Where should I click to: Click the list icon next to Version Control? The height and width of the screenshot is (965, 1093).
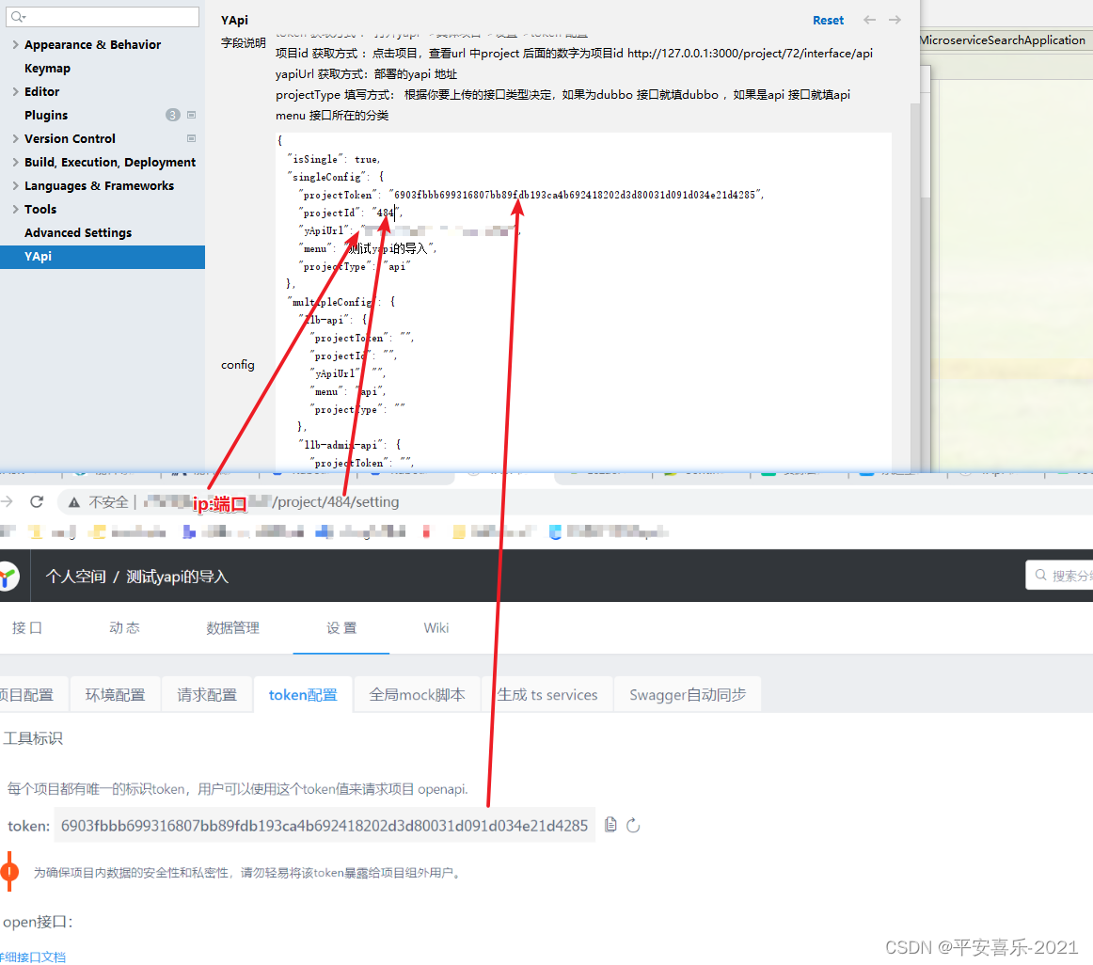coord(191,138)
